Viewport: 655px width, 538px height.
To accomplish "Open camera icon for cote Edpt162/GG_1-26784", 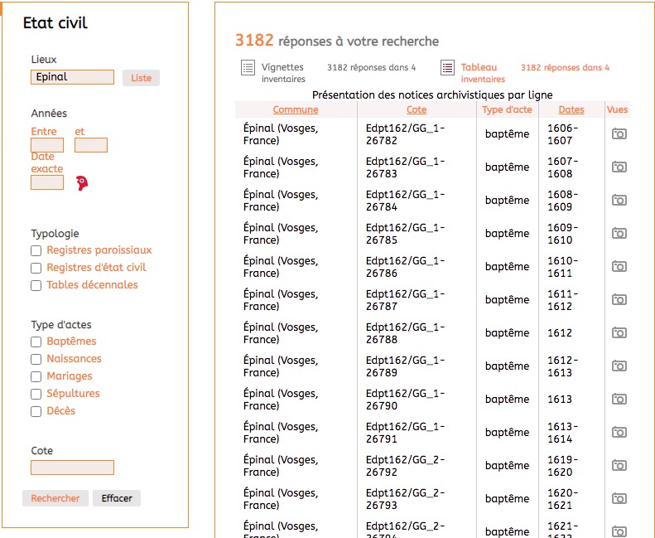I will coord(619,201).
